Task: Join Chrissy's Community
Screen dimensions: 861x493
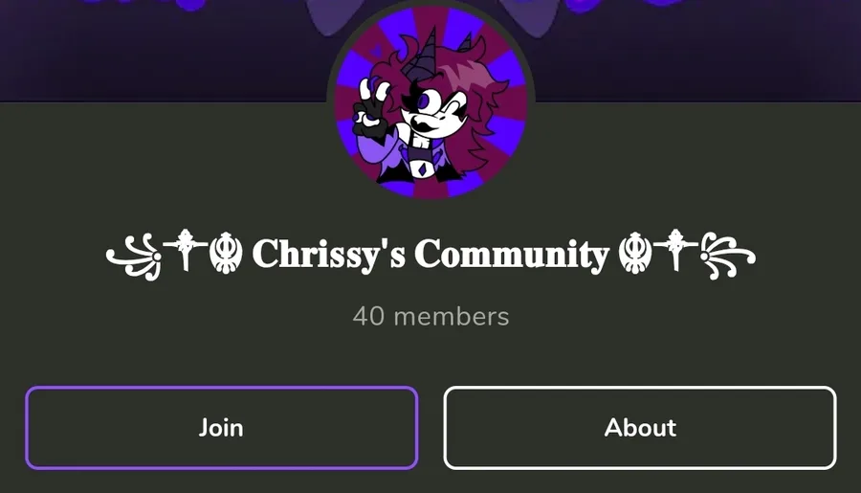Action: click(x=221, y=428)
